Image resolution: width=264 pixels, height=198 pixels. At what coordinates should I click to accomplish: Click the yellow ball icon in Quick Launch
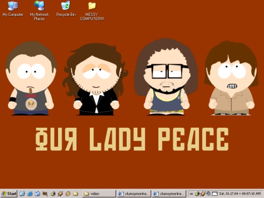point(53,194)
